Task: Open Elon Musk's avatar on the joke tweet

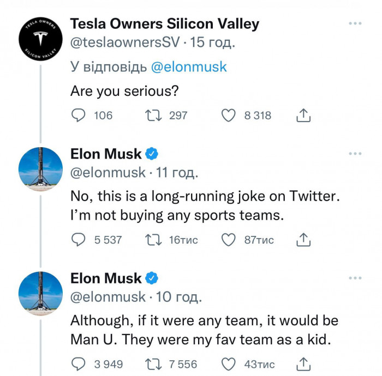Action: pyautogui.click(x=40, y=169)
